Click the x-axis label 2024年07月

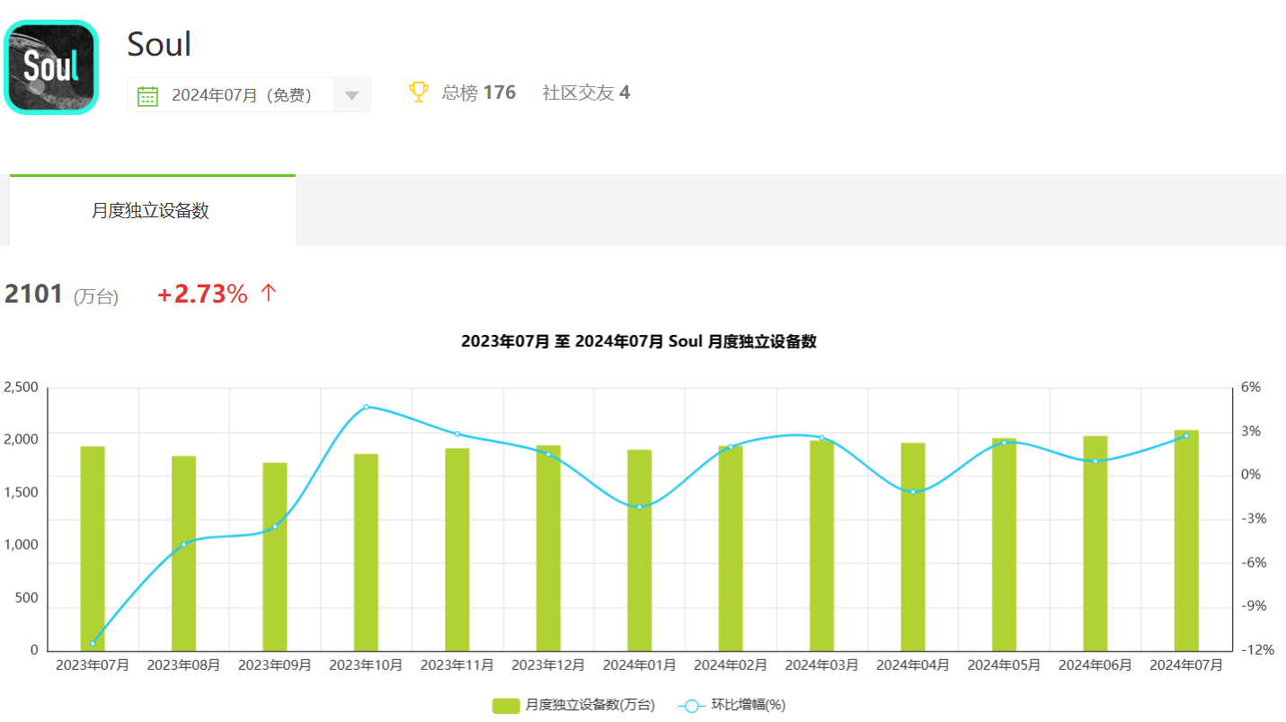(1186, 665)
